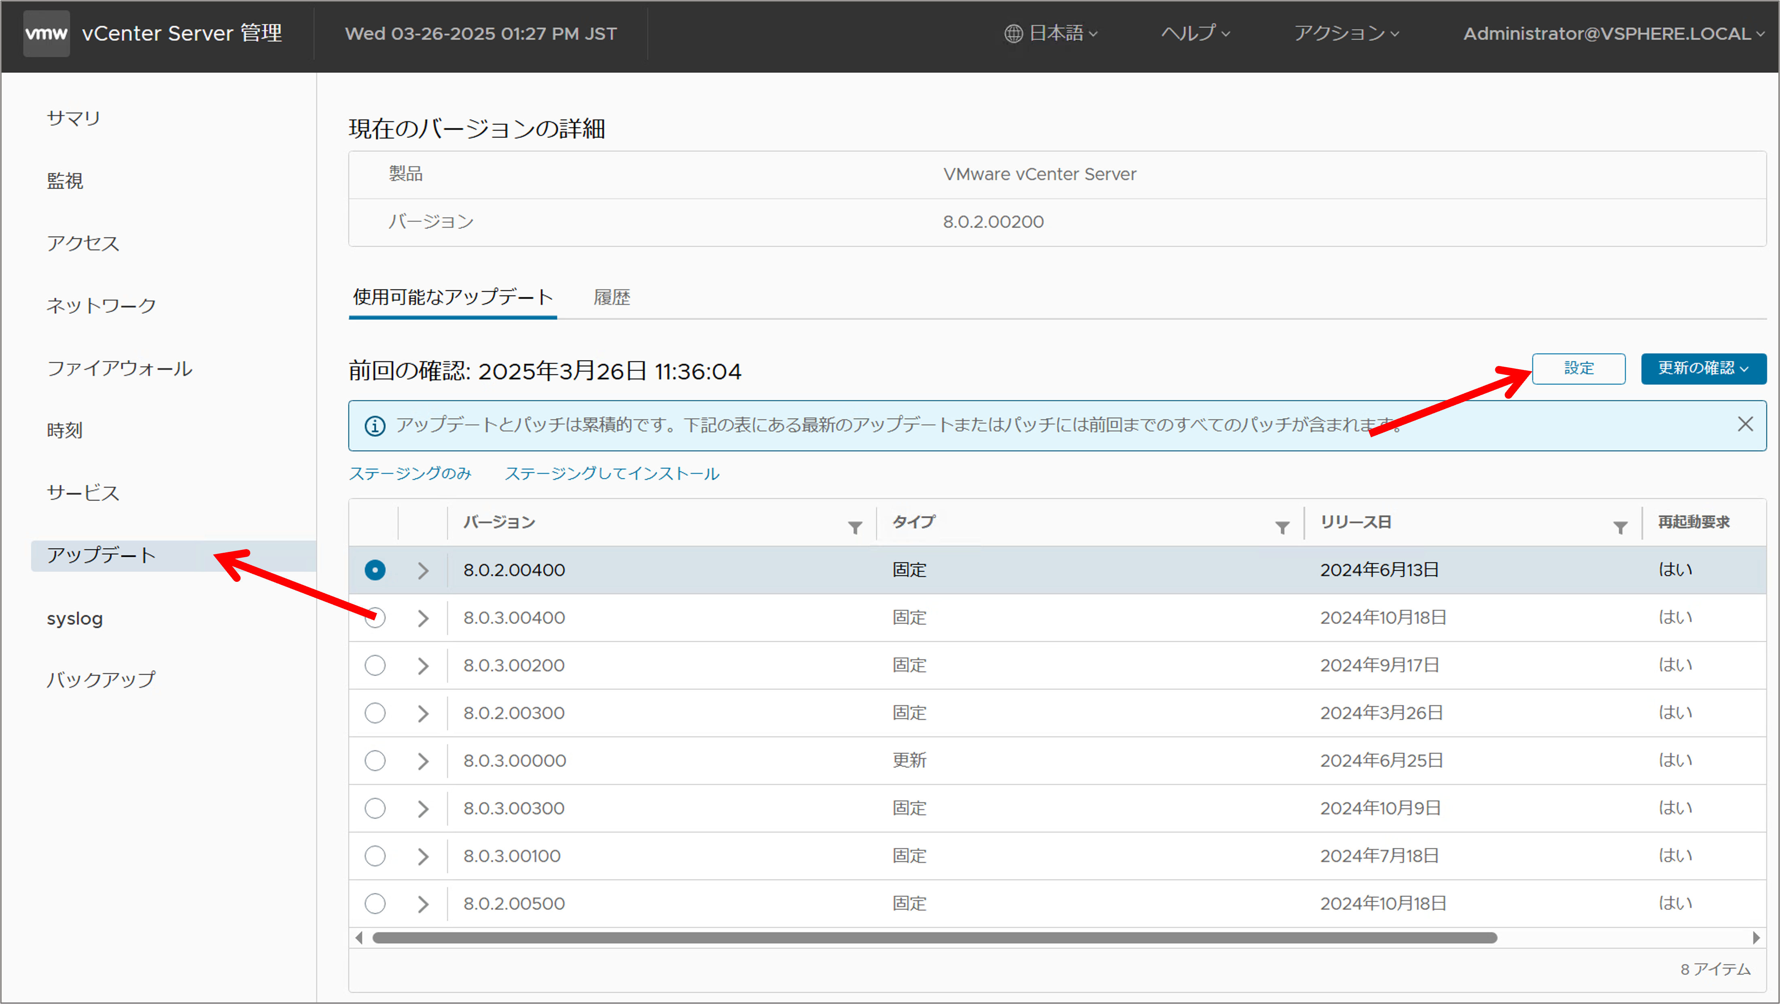Click the 2024年3月26日 release date cell
1780x1004 pixels.
click(x=1381, y=712)
